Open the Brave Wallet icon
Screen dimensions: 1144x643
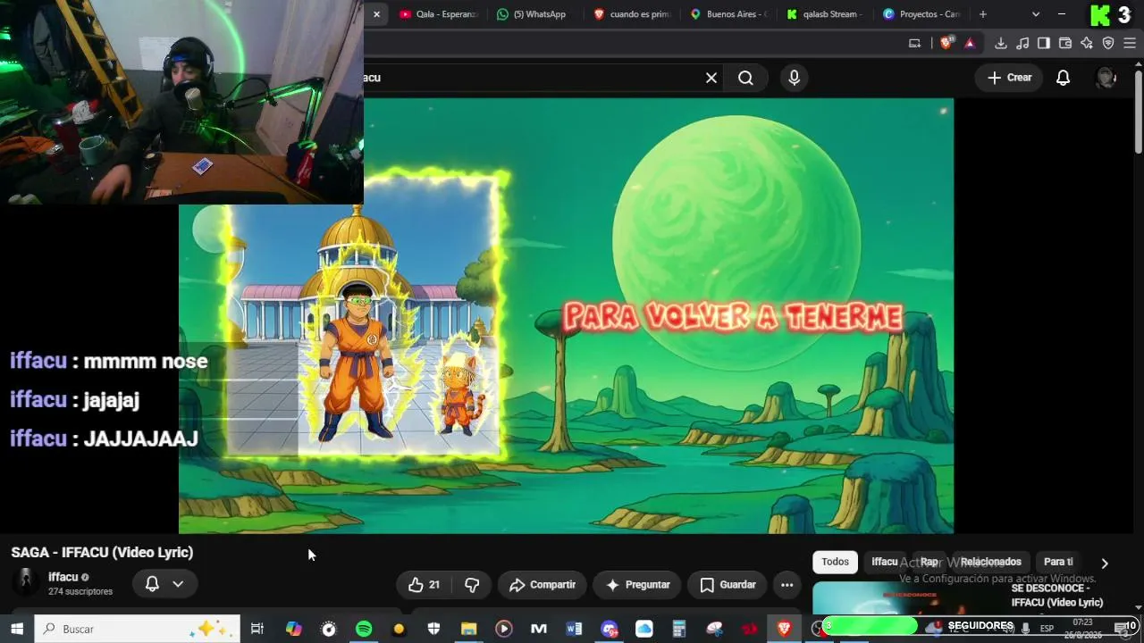click(x=1065, y=43)
